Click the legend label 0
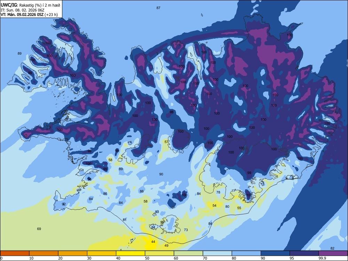Screen dimensions: 348x261 point(1,258)
